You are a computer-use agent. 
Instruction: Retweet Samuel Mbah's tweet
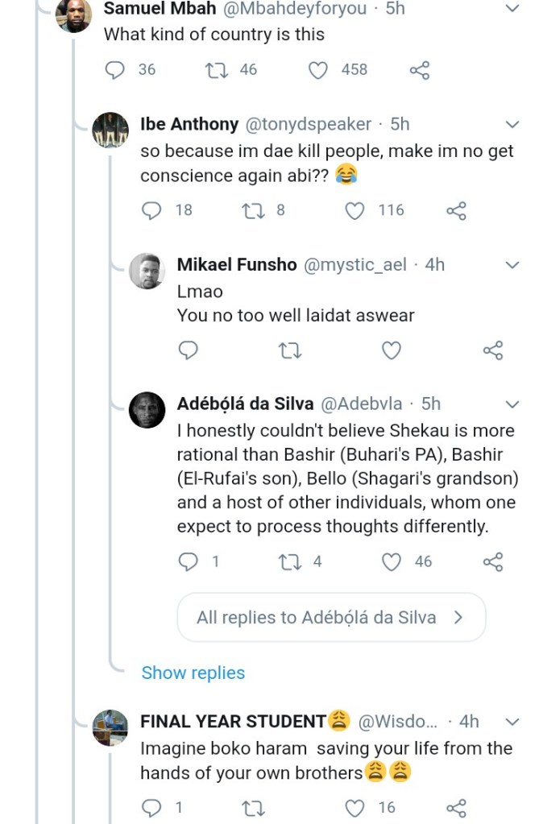click(x=218, y=70)
